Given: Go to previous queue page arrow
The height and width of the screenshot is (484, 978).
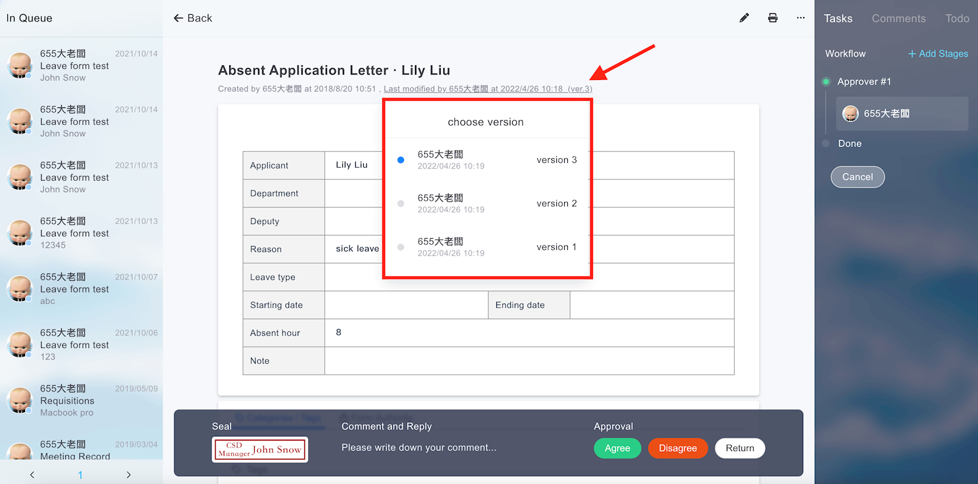Looking at the screenshot, I should pyautogui.click(x=32, y=475).
